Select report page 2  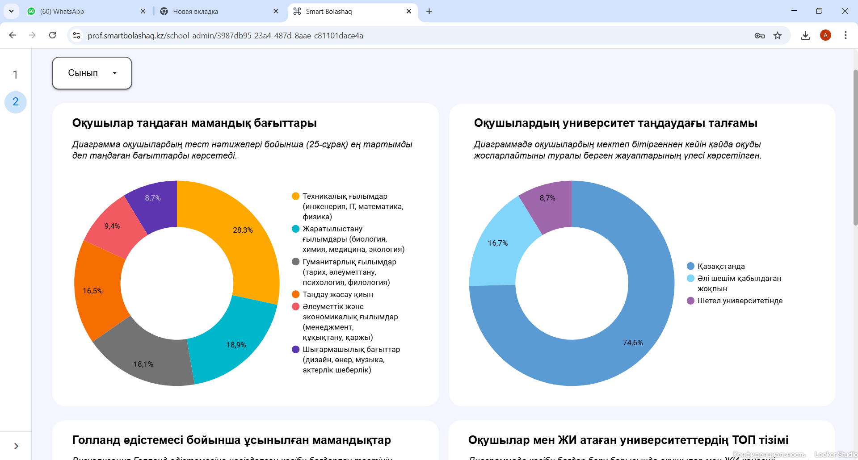coord(15,102)
